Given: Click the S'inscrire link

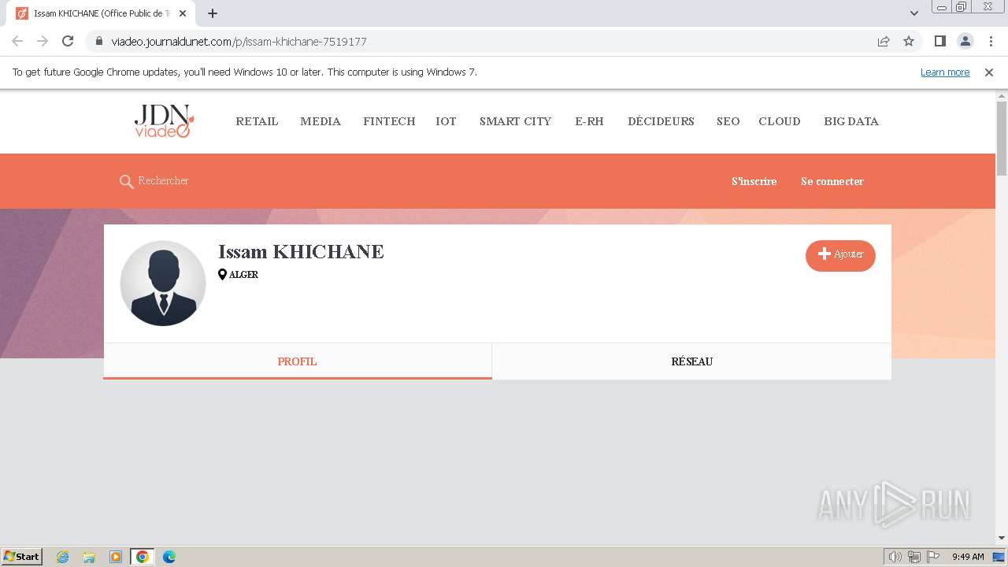Looking at the screenshot, I should click(x=754, y=181).
